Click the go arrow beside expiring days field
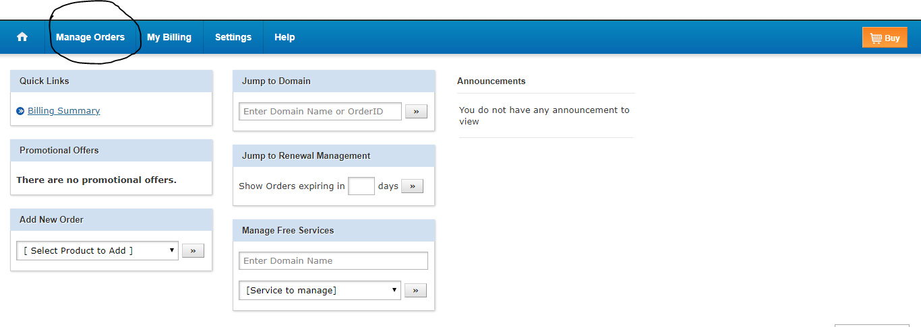The height and width of the screenshot is (327, 921). coord(412,186)
